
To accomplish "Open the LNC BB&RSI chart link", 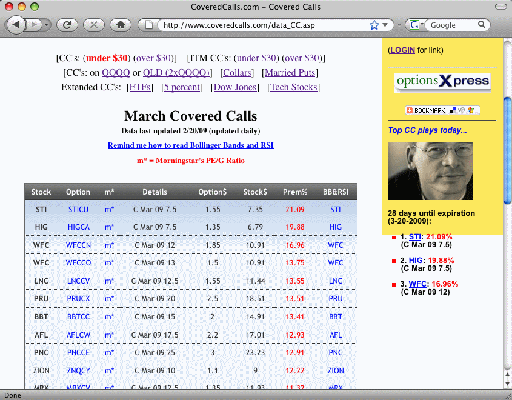I will (x=335, y=281).
